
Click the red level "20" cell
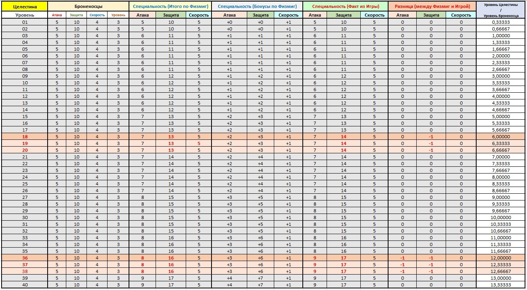click(25, 150)
